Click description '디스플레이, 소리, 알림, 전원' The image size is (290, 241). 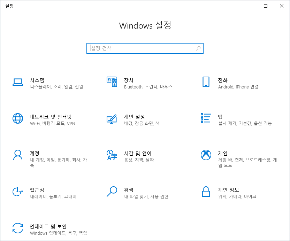click(56, 87)
